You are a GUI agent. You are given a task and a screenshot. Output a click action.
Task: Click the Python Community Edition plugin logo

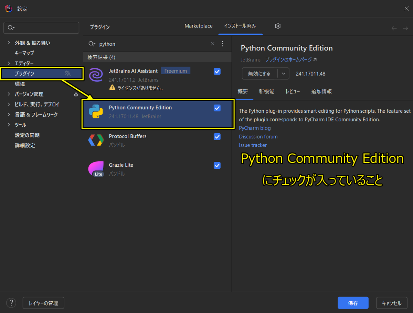coord(96,111)
